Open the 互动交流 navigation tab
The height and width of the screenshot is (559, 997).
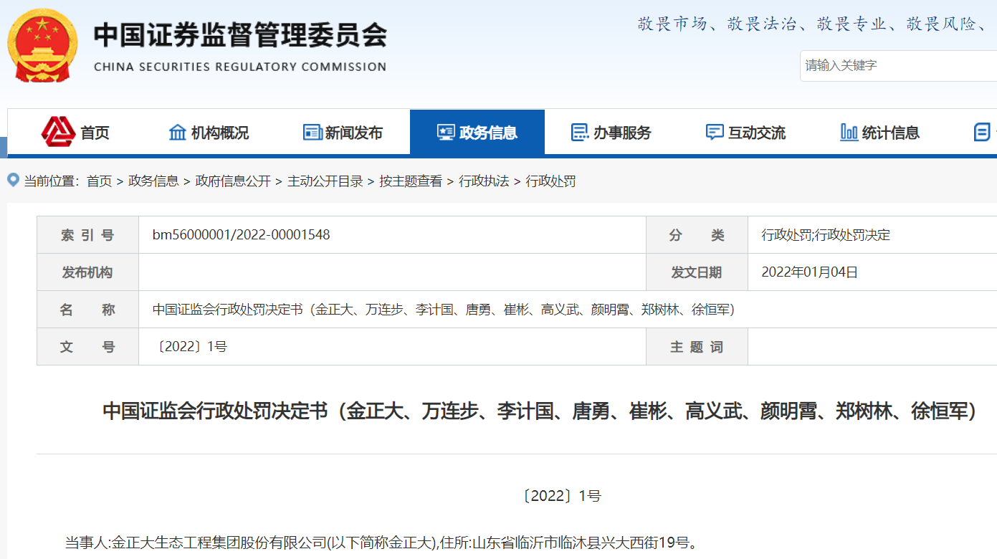[x=746, y=133]
